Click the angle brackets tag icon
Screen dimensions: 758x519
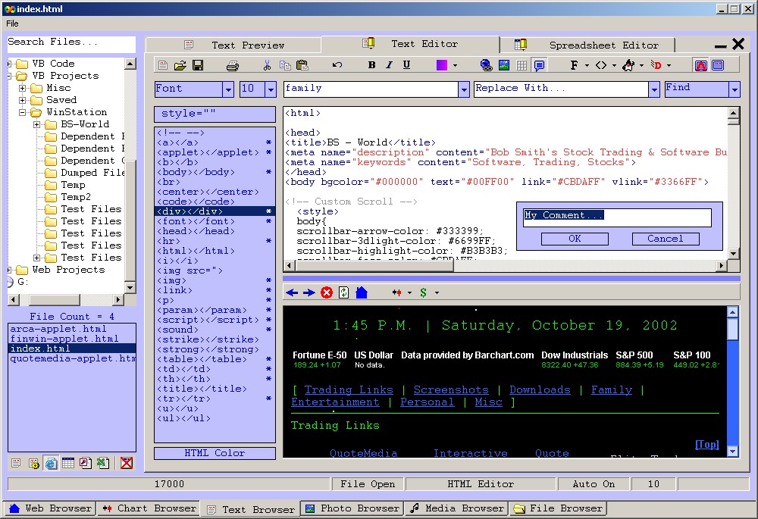(x=601, y=65)
